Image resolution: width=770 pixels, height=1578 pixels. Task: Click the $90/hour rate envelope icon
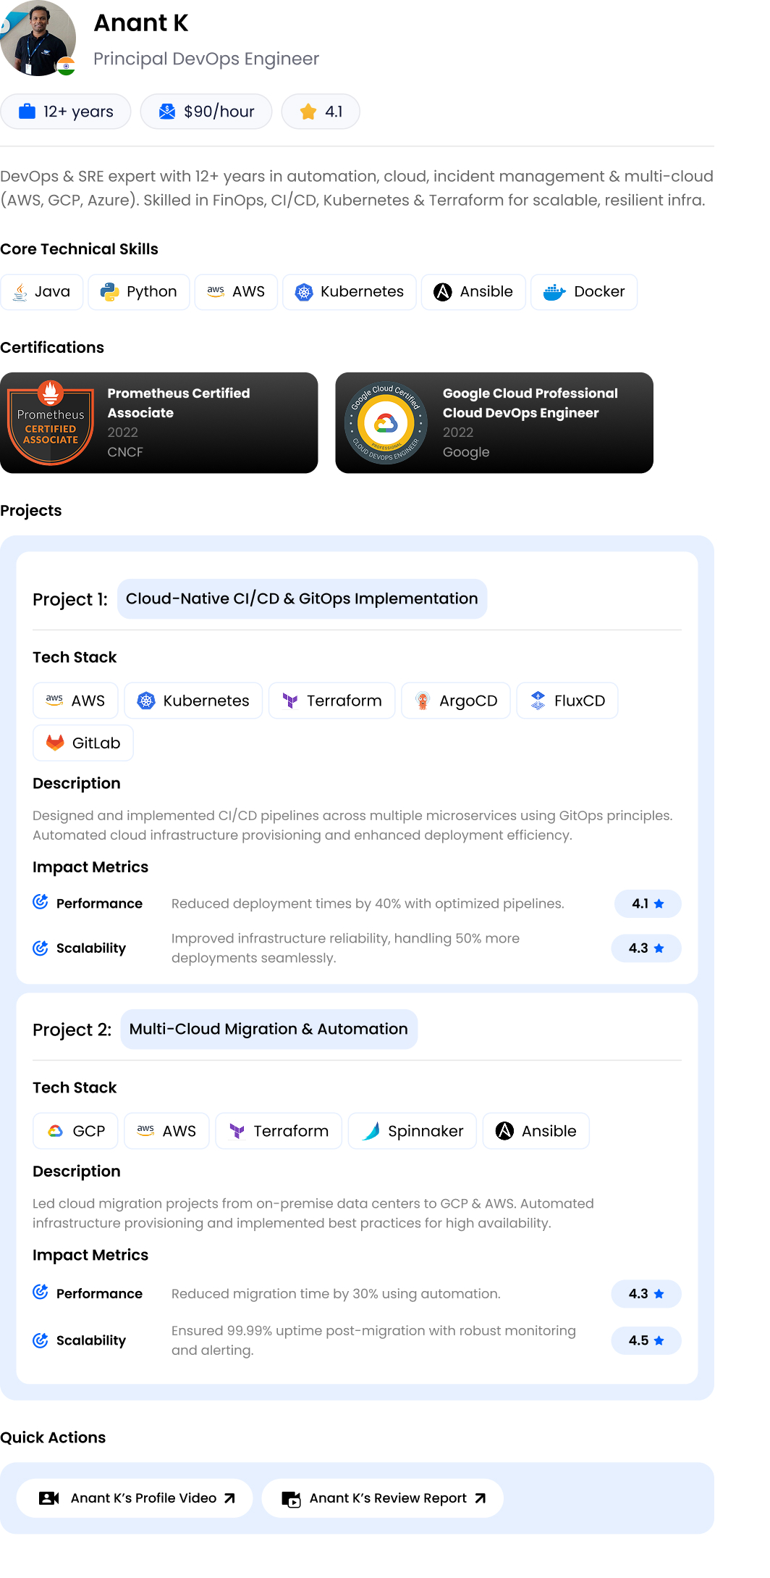click(x=167, y=111)
